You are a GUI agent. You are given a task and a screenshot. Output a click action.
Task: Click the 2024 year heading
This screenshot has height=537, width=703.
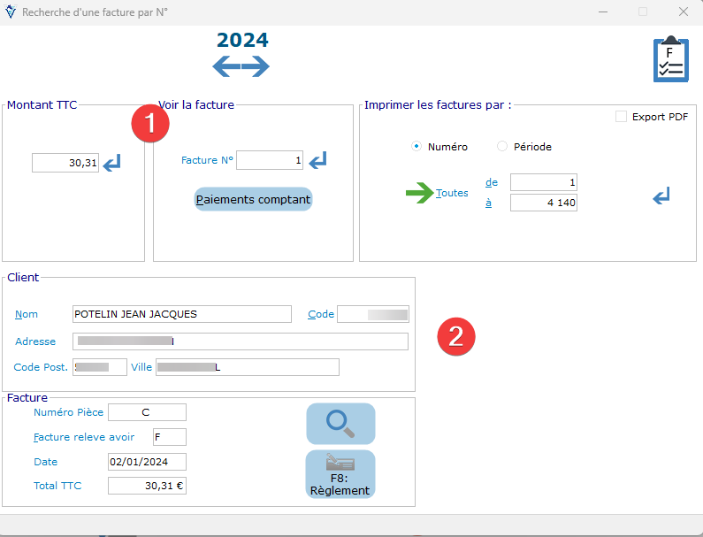point(242,40)
